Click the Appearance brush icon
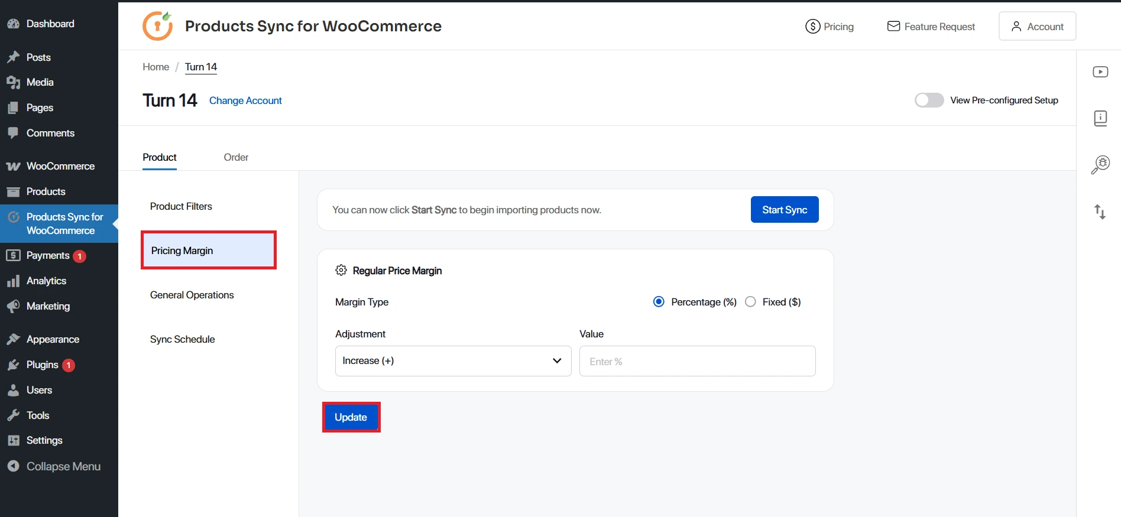This screenshot has width=1121, height=517. (13, 339)
